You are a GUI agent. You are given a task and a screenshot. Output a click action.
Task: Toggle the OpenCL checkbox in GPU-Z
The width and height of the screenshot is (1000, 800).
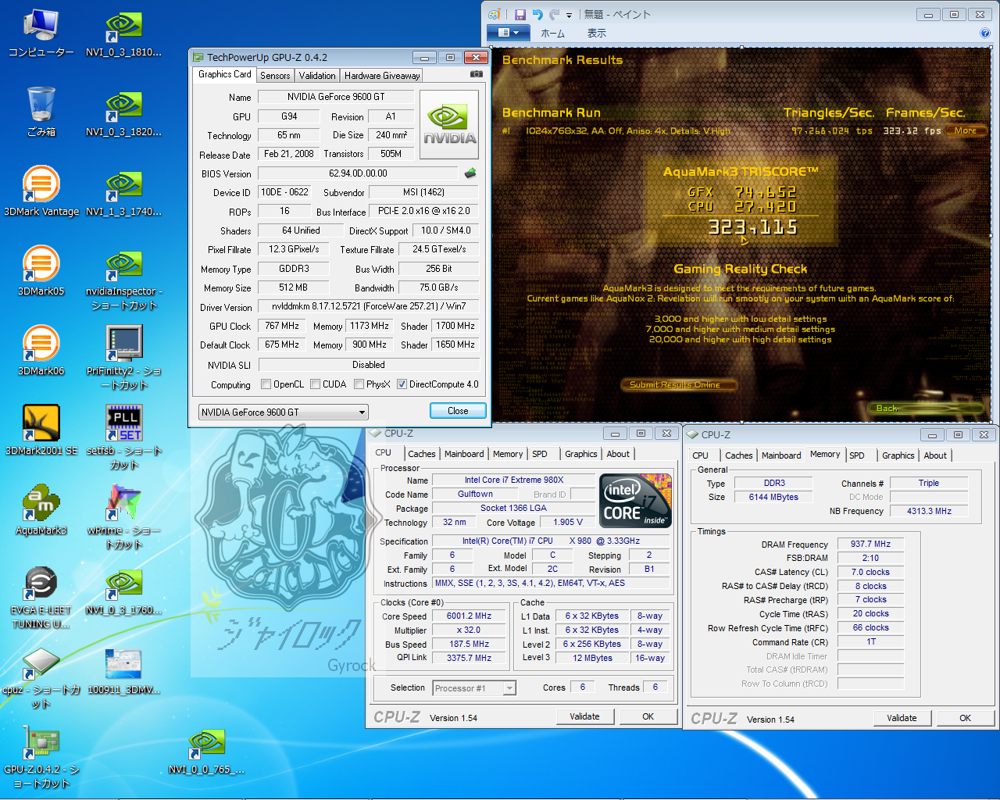266,384
